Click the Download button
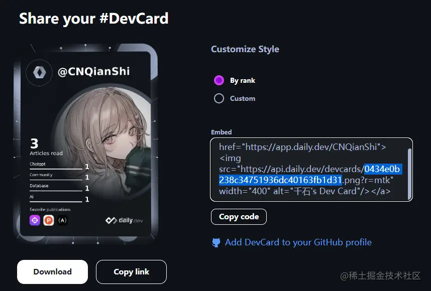431x291 pixels. (53, 272)
